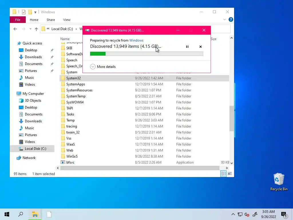Pause the recycle operation
This screenshot has width=293, height=220.
tap(187, 47)
